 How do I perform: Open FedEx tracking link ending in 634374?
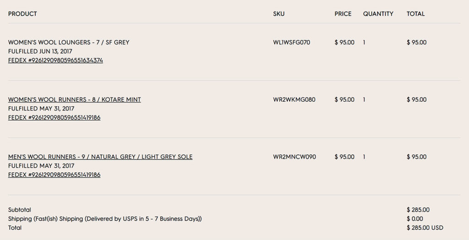[55, 60]
